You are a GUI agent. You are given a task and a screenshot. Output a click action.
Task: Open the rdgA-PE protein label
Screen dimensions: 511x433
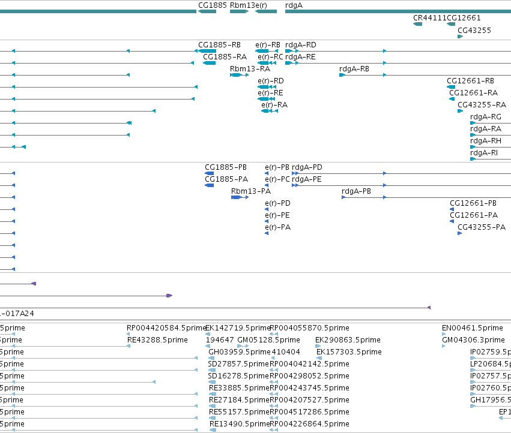306,179
